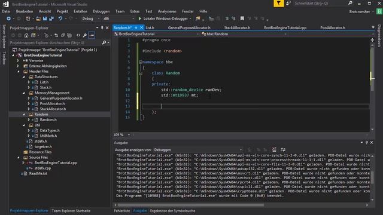The width and height of the screenshot is (383, 215).
Task: Collapse the class Random code block
Action: 141,73
